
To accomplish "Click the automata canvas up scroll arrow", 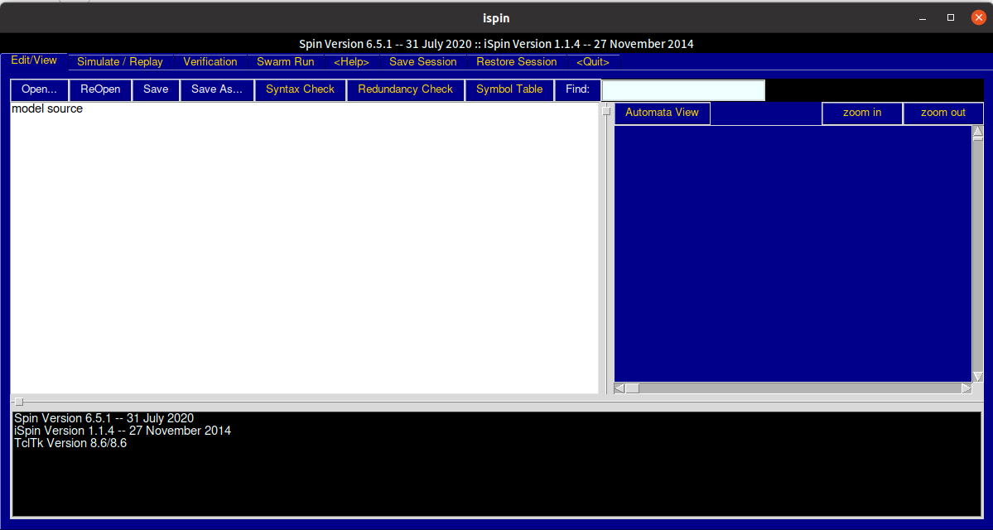I will tap(978, 132).
